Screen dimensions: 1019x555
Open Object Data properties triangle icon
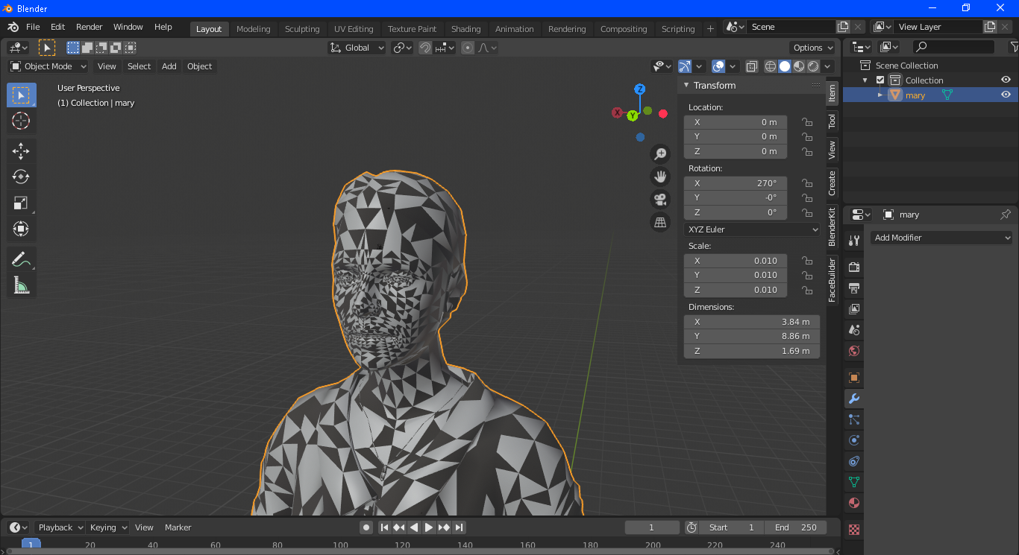(x=854, y=482)
